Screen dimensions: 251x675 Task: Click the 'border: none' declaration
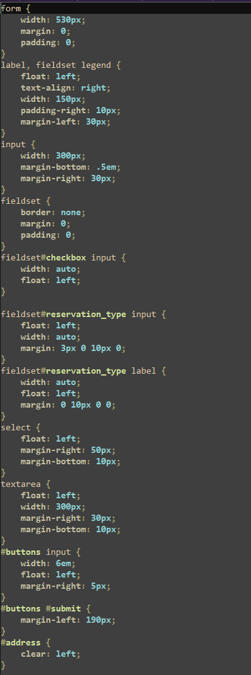[x=53, y=213]
